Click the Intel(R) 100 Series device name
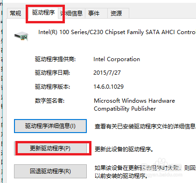Screen dimensions: 196x183 (117, 32)
